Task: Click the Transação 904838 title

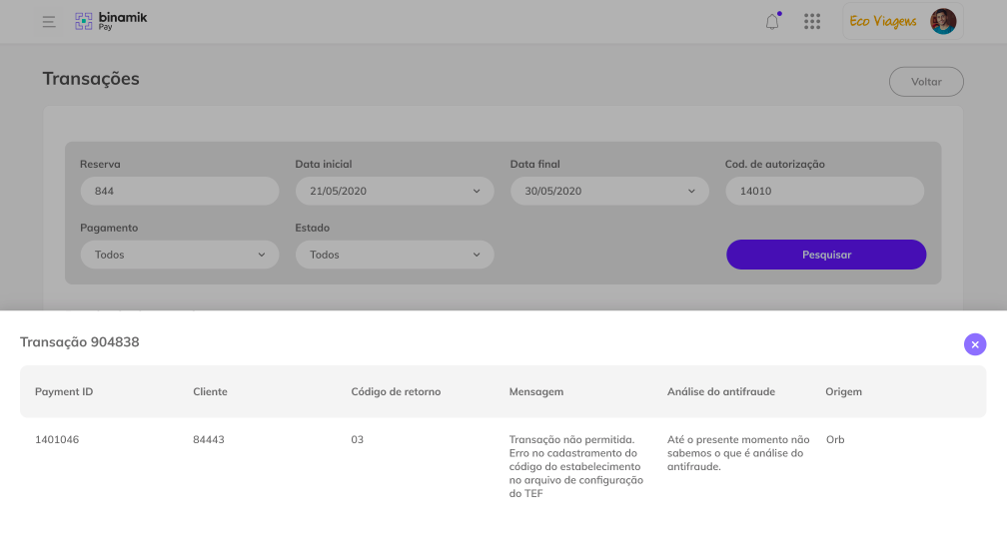Action: (x=80, y=342)
